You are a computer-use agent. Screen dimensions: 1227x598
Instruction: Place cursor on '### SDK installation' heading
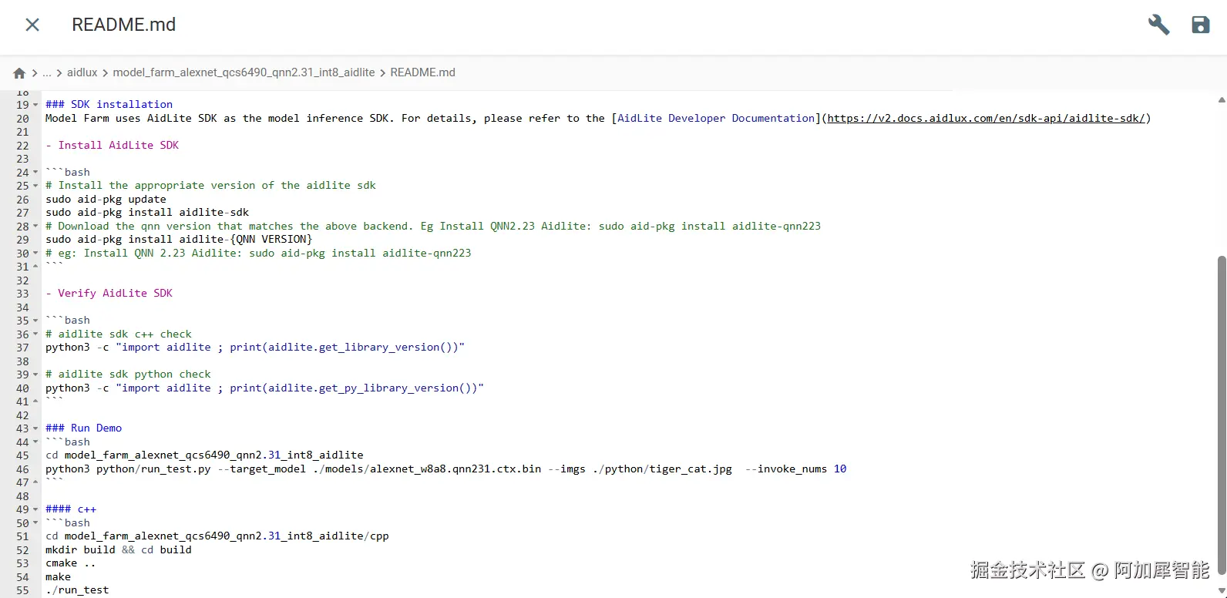pyautogui.click(x=109, y=104)
